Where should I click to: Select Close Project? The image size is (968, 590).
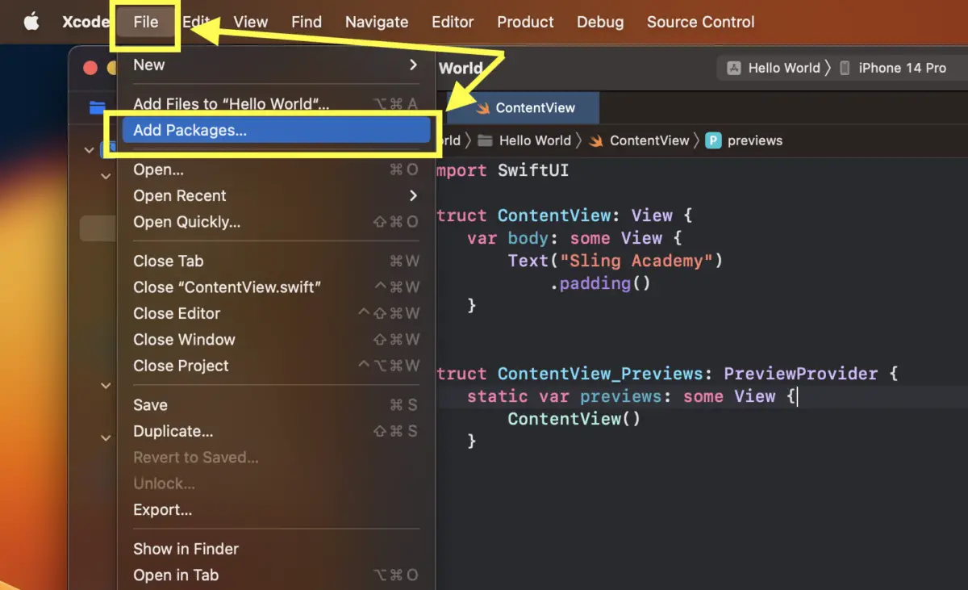point(276,366)
